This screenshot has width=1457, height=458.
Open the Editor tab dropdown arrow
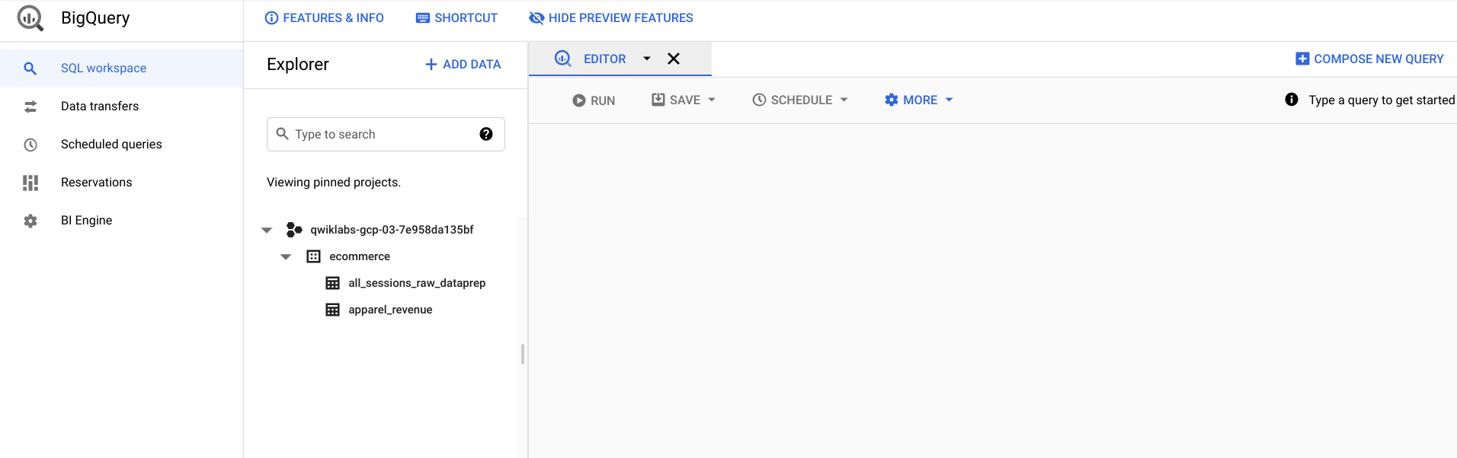click(x=647, y=59)
